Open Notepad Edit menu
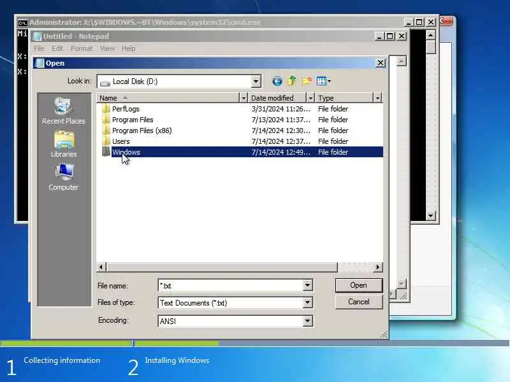This screenshot has width=510, height=382. point(57,48)
